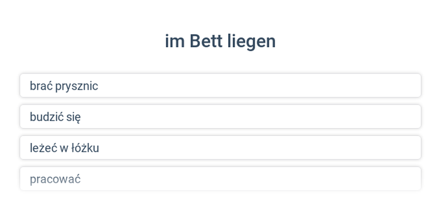Tap the greyed-out "pracować" option
The width and height of the screenshot is (441, 220).
click(x=55, y=179)
